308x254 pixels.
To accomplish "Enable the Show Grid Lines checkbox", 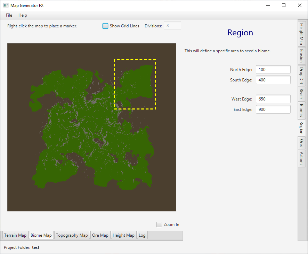I will (x=105, y=26).
